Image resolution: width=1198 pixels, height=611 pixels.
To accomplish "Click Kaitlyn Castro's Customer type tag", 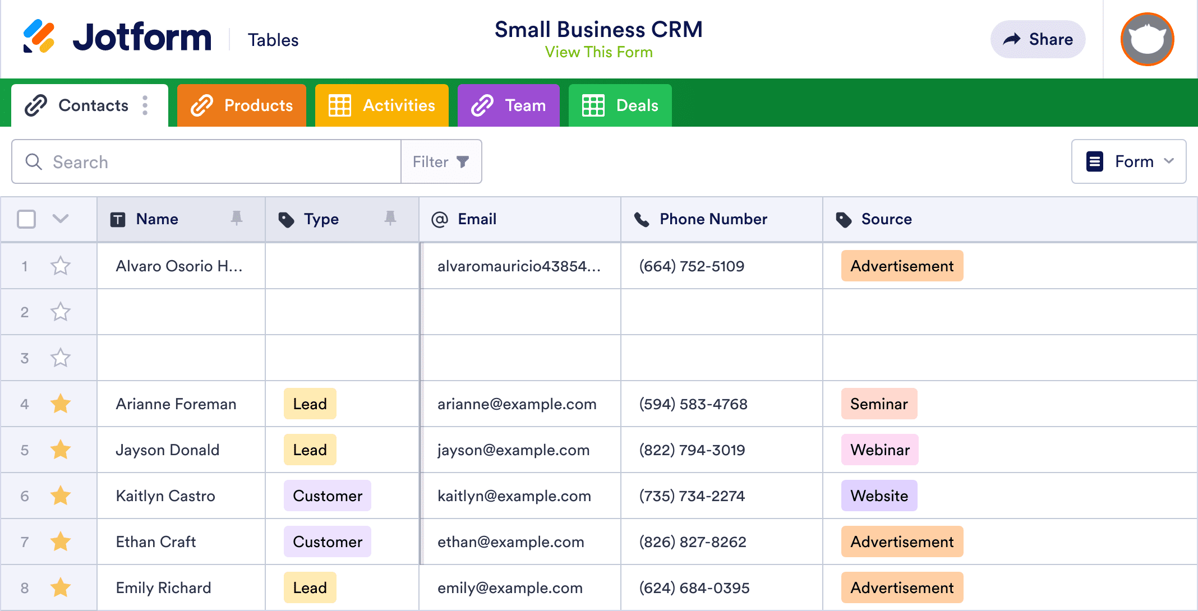I will (328, 496).
